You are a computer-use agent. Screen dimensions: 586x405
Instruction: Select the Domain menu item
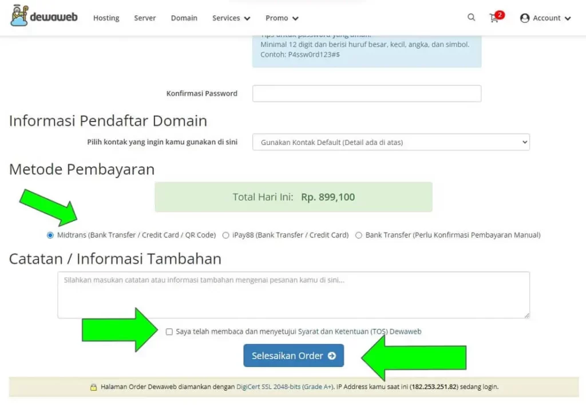[184, 18]
